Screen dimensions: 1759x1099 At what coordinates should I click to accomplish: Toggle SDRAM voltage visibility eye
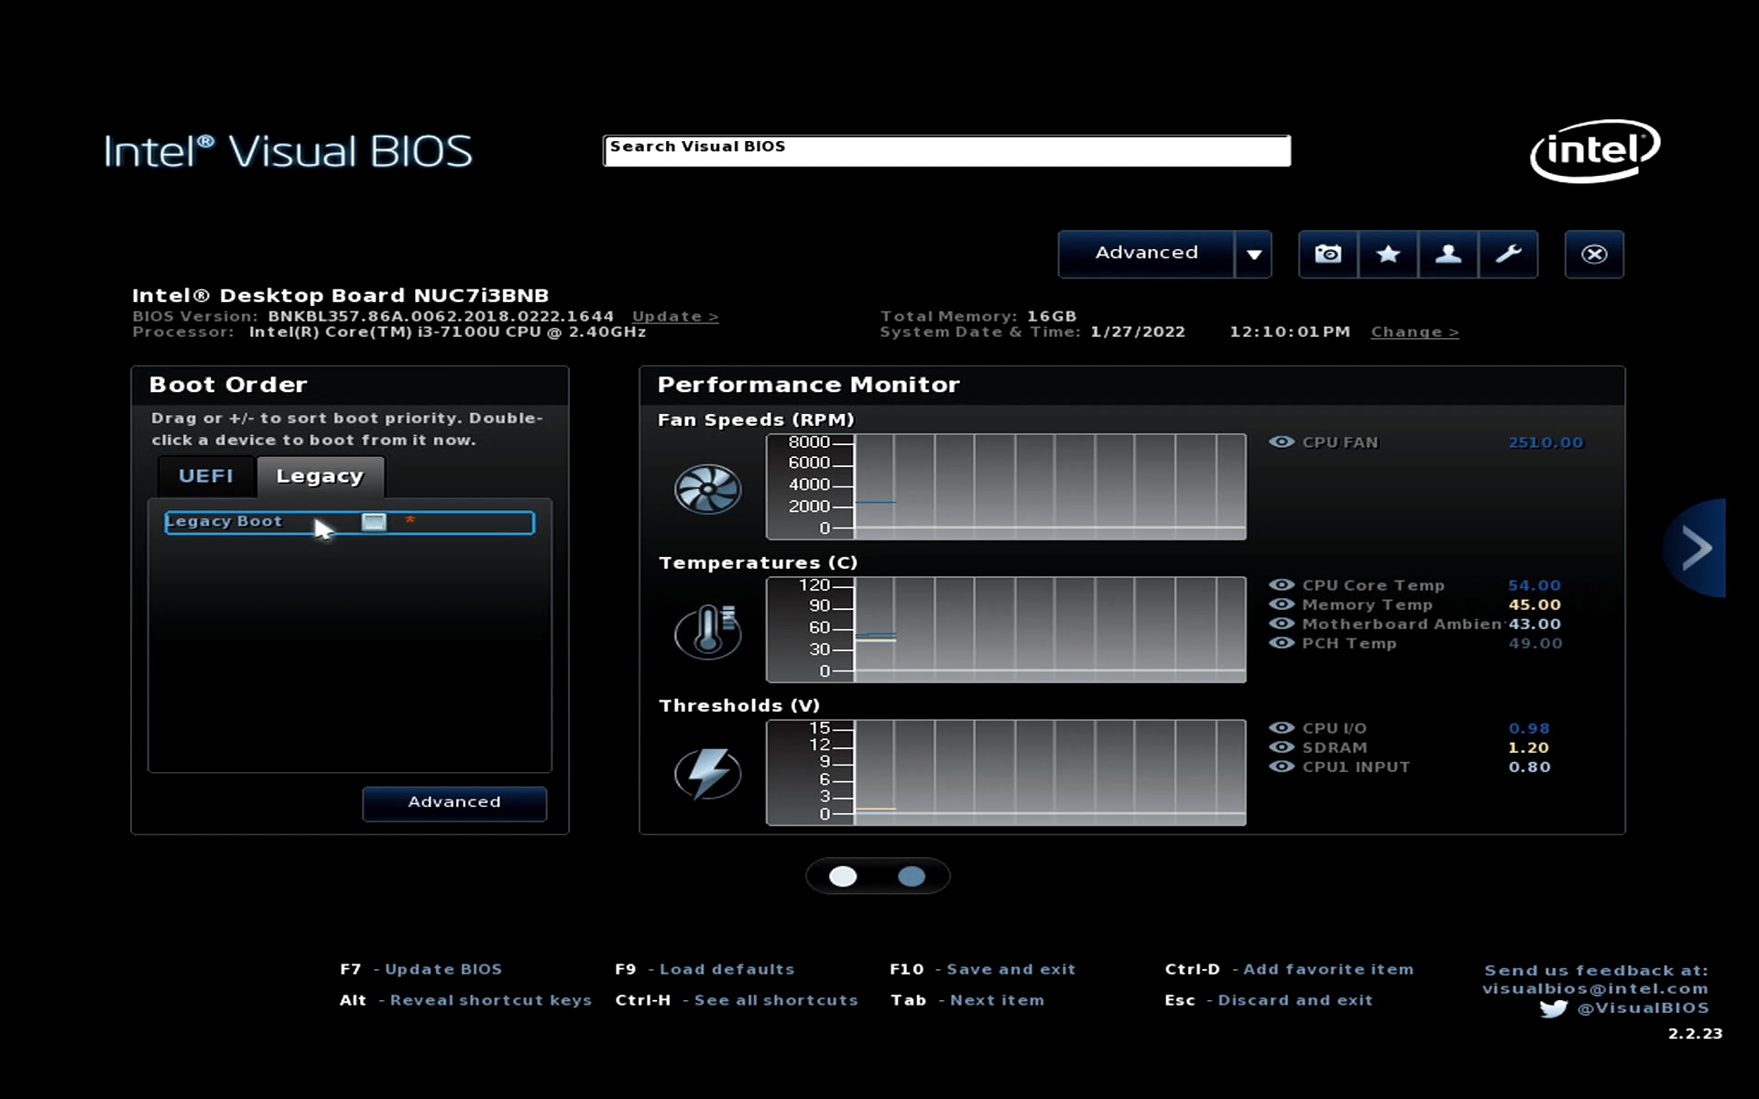pos(1282,747)
